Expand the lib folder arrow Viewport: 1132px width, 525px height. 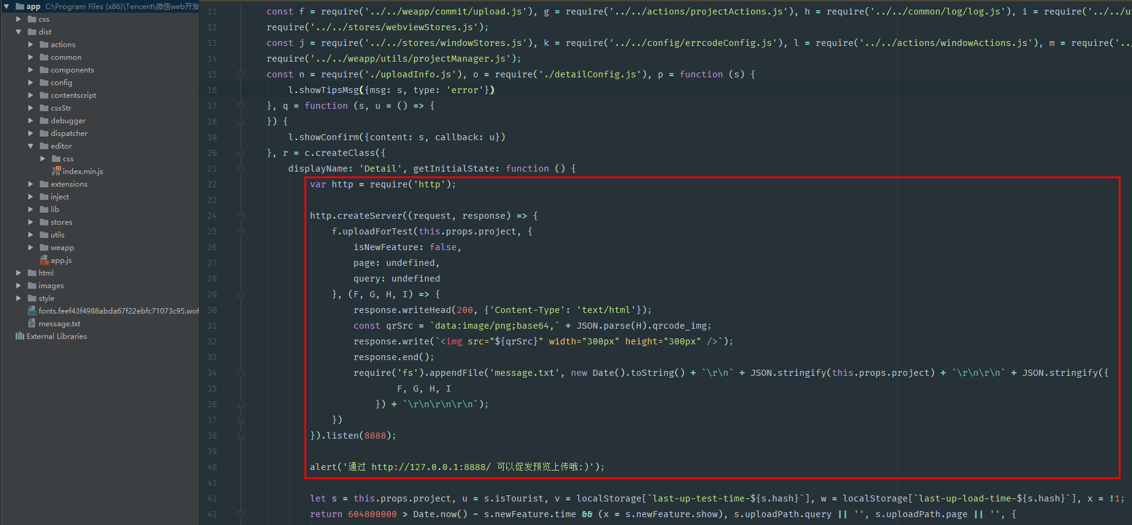[31, 210]
